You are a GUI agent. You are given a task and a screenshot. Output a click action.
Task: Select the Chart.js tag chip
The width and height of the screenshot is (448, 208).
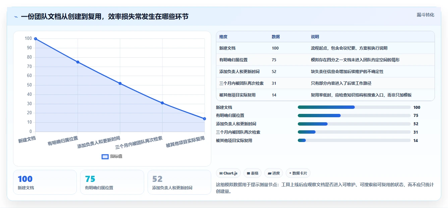coord(228,173)
